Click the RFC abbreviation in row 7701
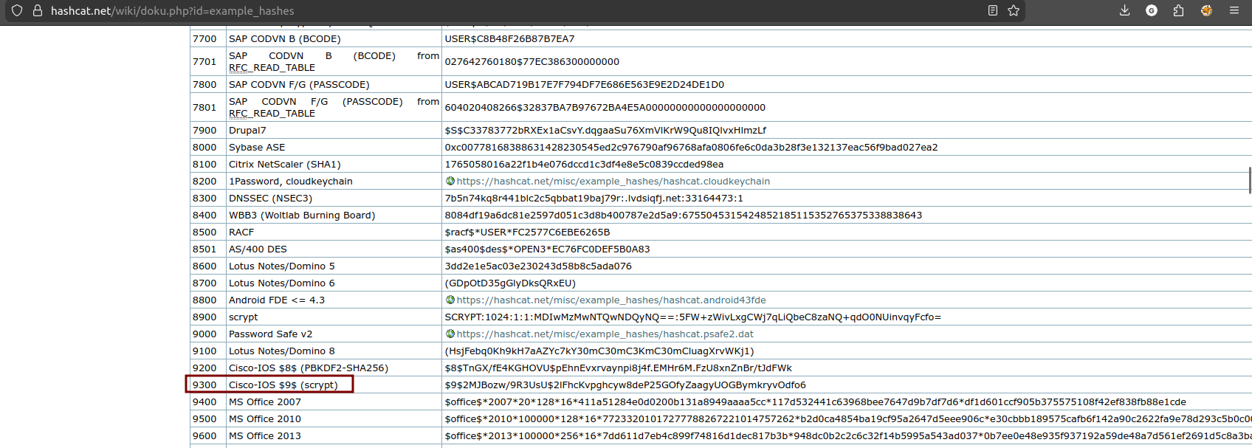Image resolution: width=1252 pixels, height=448 pixels. (238, 68)
